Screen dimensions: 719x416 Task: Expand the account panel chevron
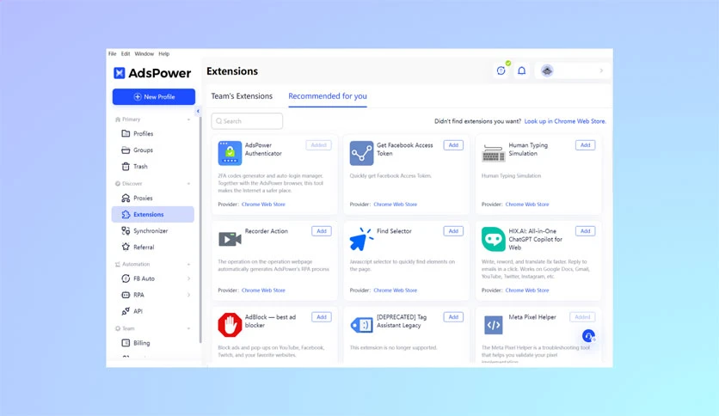click(601, 70)
